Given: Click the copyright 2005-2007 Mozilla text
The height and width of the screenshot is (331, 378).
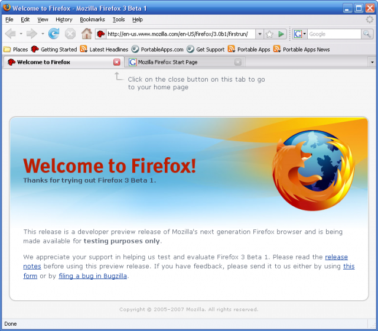Looking at the screenshot, I should pos(189,309).
